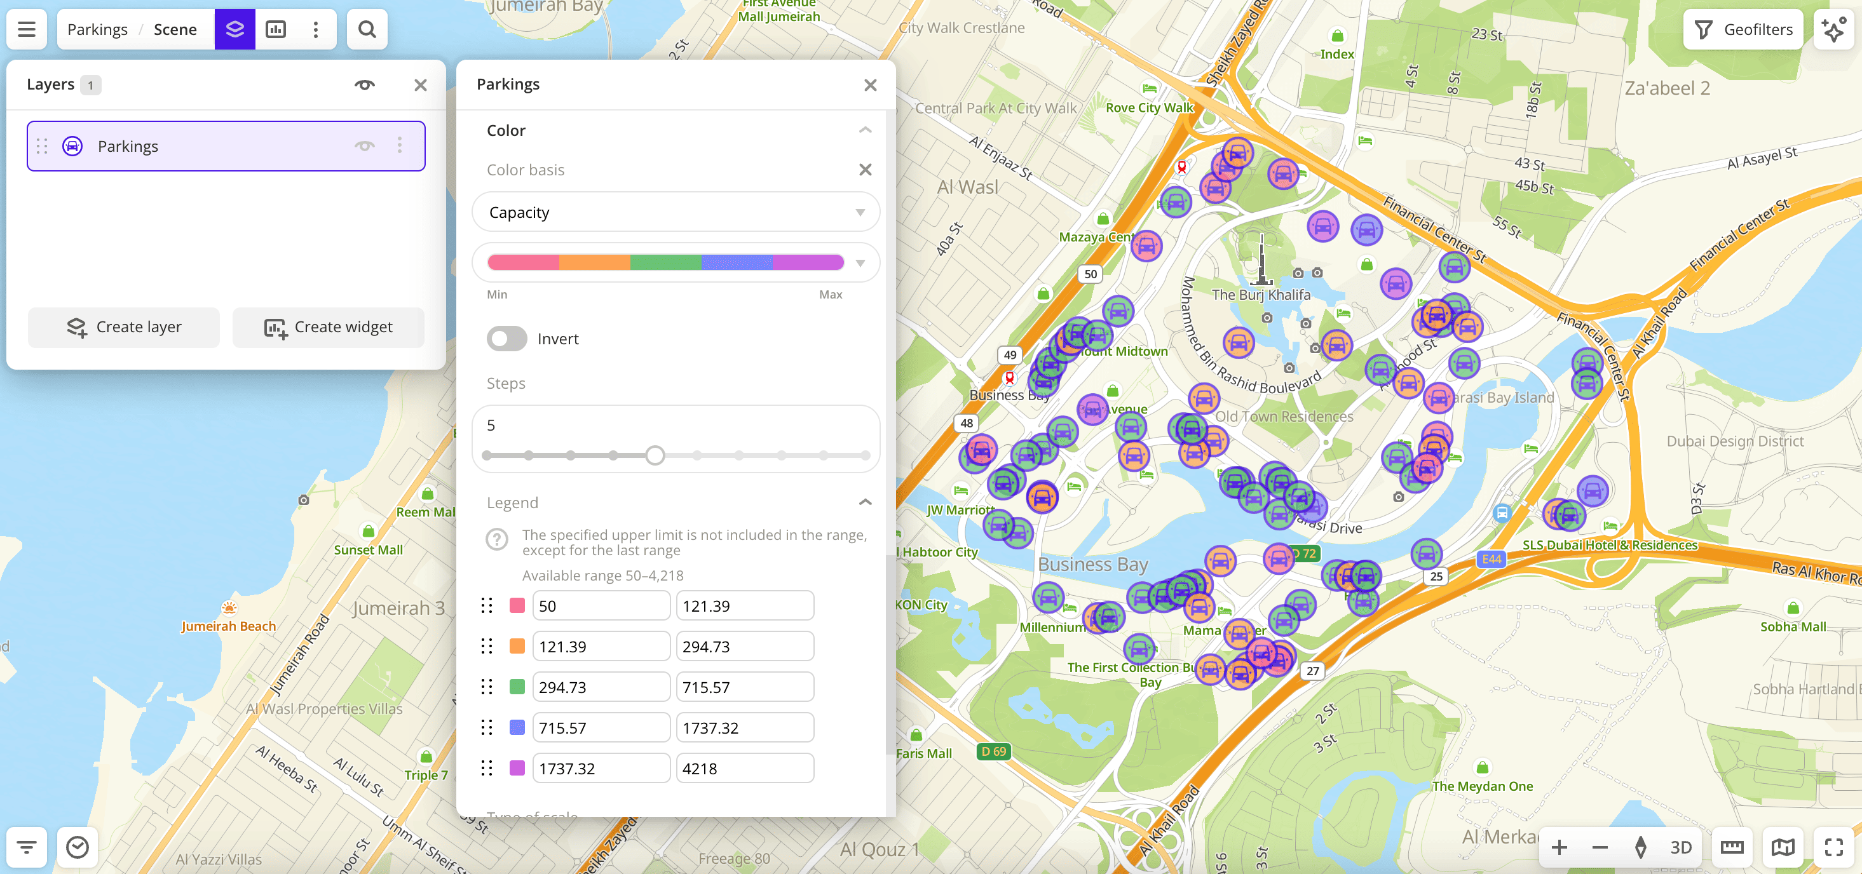The height and width of the screenshot is (874, 1862).
Task: Click the Steps slider handle
Action: click(x=655, y=455)
